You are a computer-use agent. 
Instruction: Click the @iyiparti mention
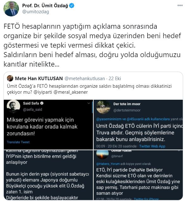coord(43,92)
